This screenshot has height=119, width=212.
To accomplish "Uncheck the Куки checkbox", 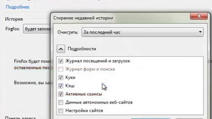I will click(61, 78).
